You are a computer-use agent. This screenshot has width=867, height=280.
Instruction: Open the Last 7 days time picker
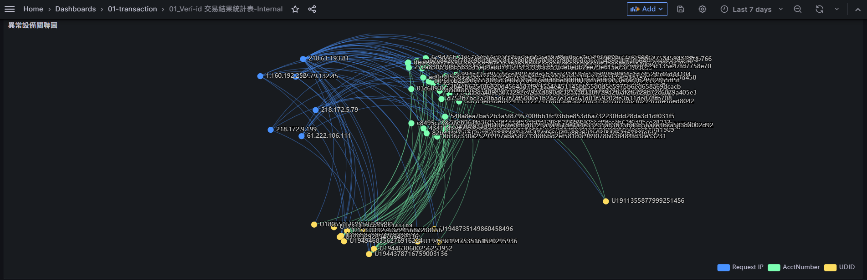[x=751, y=9]
